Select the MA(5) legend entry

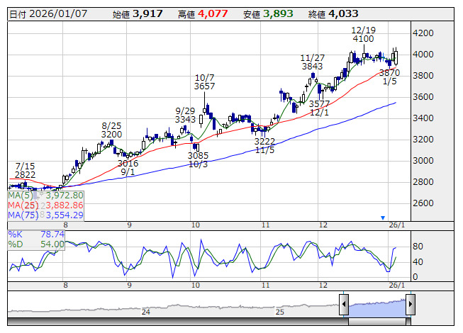tap(46, 195)
